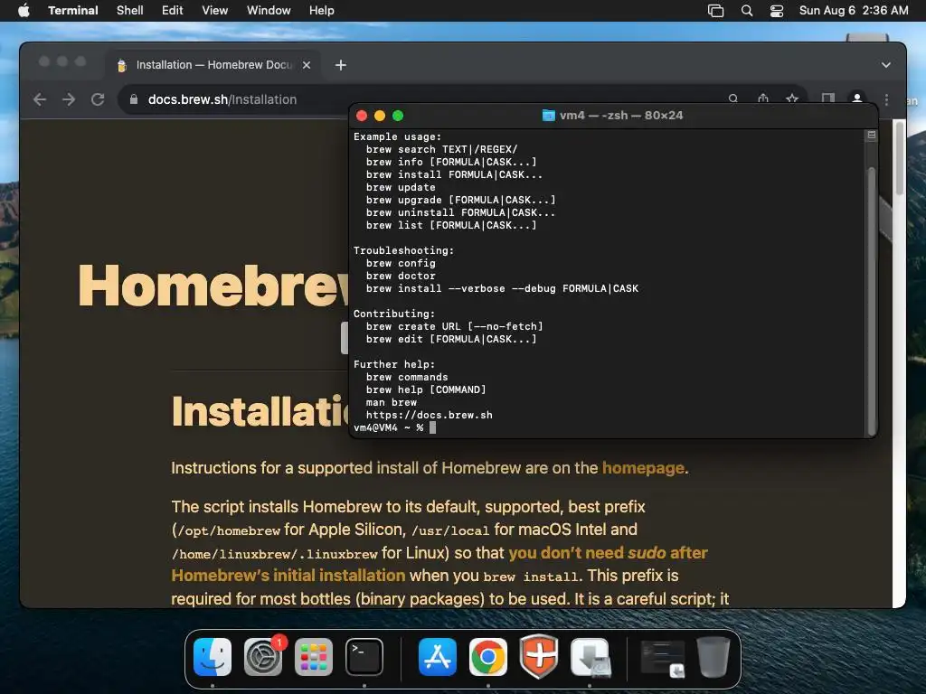Screen dimensions: 926x694
Task: Follow the "Homebrew's initial installation" link
Action: pyautogui.click(x=288, y=576)
